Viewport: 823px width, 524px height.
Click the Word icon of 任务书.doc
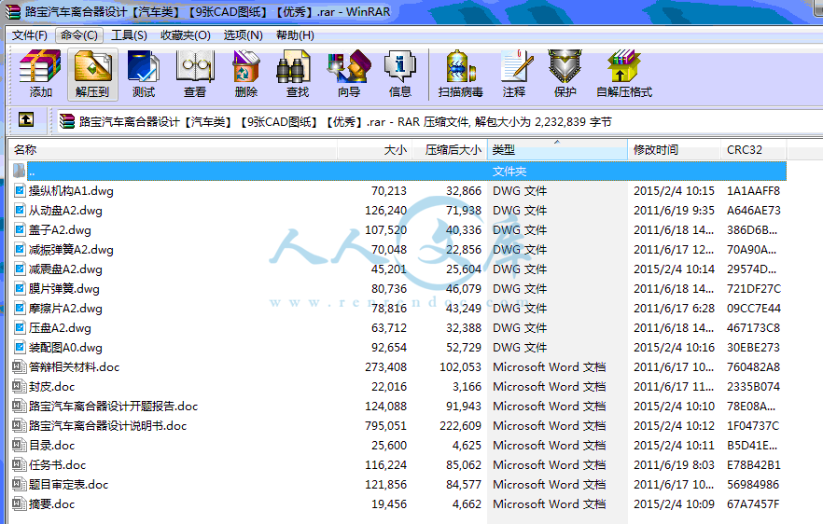pyautogui.click(x=20, y=464)
